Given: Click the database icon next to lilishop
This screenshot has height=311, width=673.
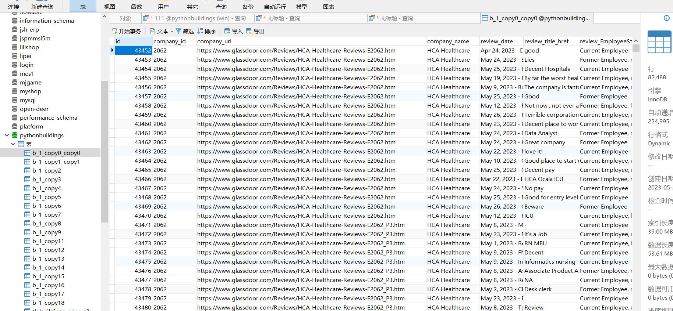Looking at the screenshot, I should coord(15,47).
